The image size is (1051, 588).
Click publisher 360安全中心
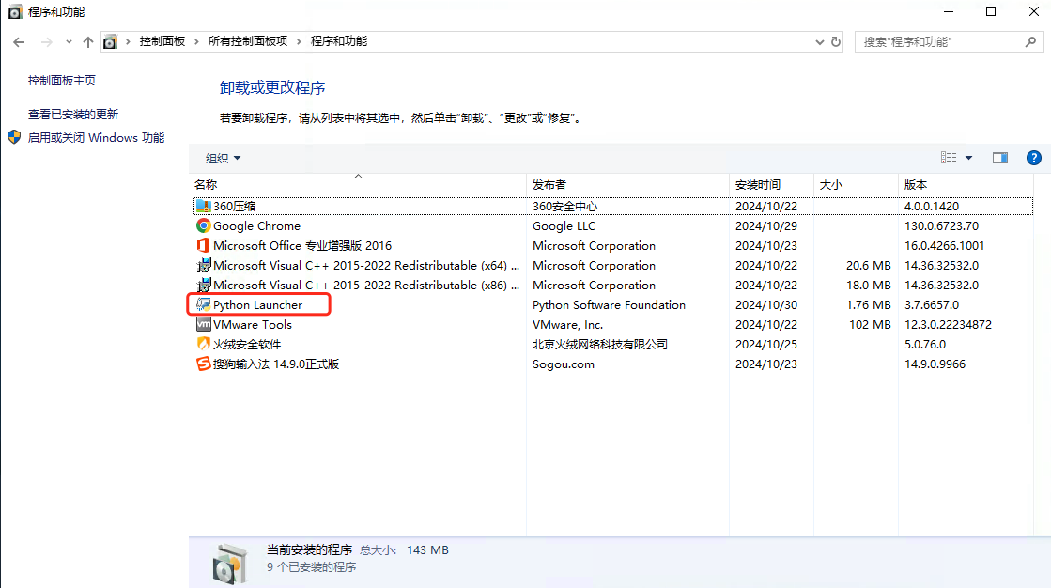tap(564, 206)
